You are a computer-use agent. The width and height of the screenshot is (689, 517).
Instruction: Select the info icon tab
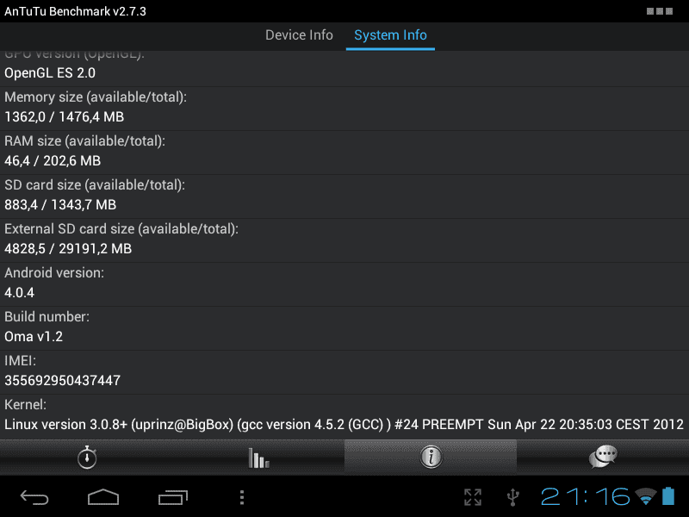pos(431,458)
